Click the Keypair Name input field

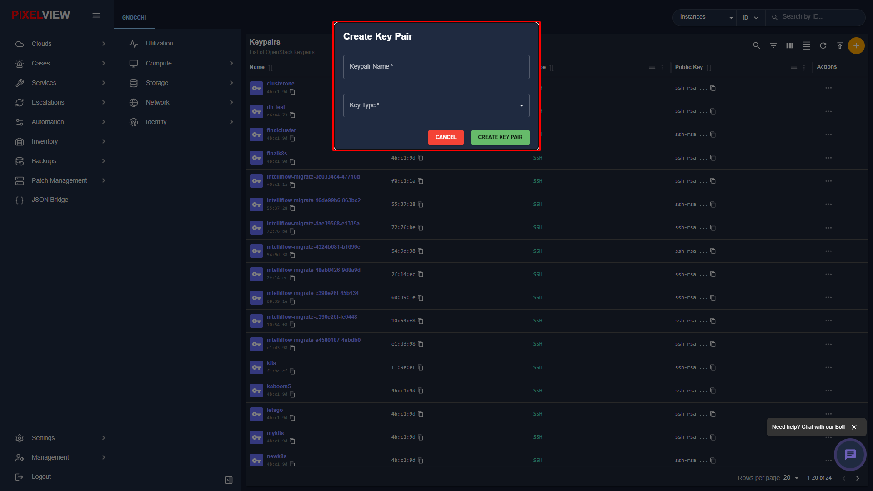click(436, 67)
